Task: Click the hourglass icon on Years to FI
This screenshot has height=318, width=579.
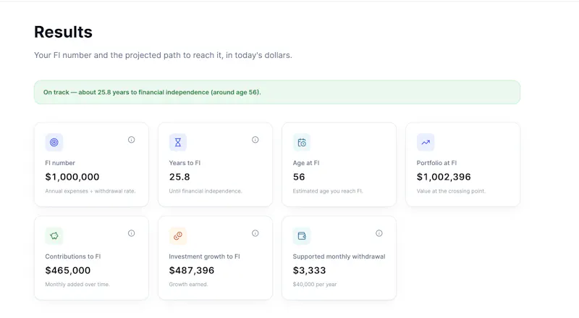Action: click(178, 143)
